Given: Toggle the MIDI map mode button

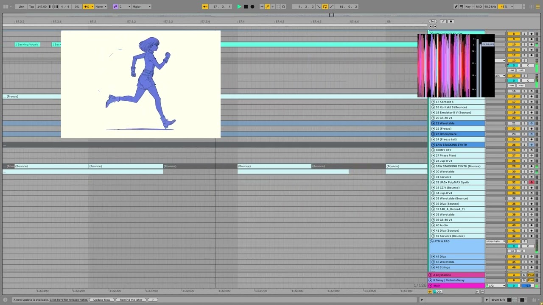Looking at the screenshot, I should pyautogui.click(x=479, y=6).
